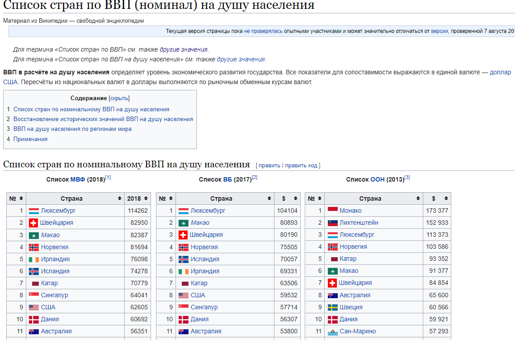
Task: Click Macao flag in World Bank table
Action: [x=183, y=223]
